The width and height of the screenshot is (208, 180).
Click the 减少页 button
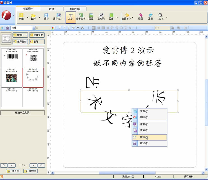(x=13, y=171)
